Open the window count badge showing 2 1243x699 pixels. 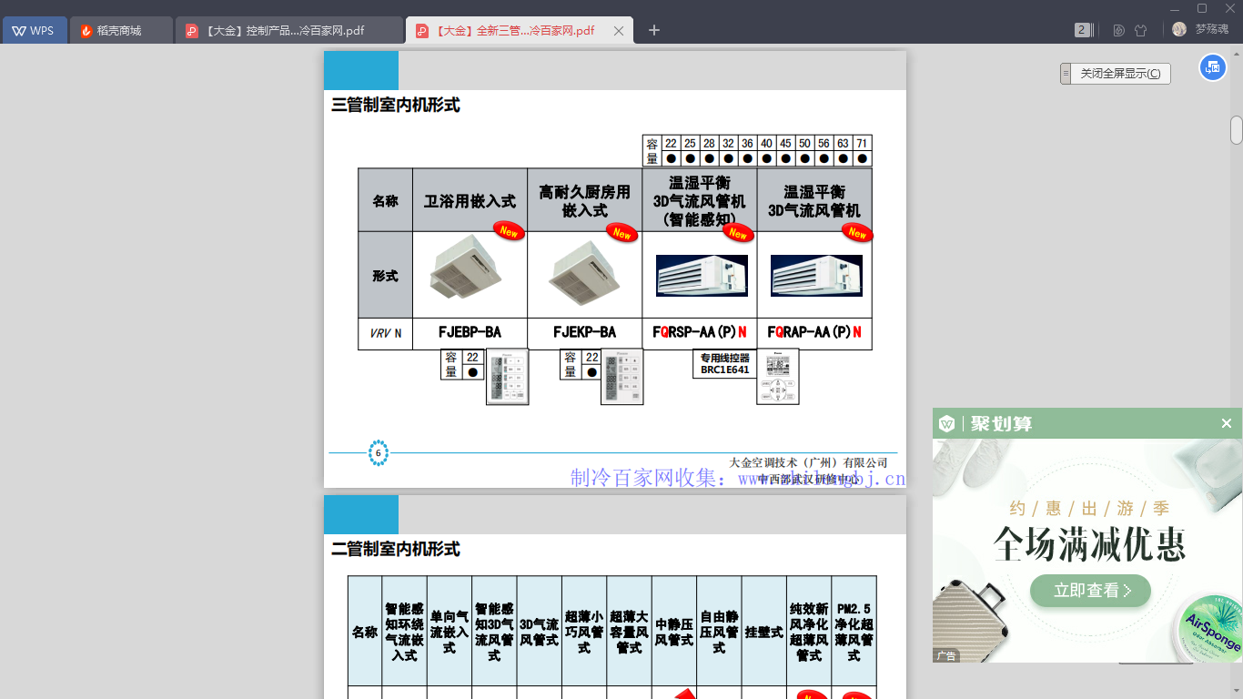click(x=1082, y=30)
